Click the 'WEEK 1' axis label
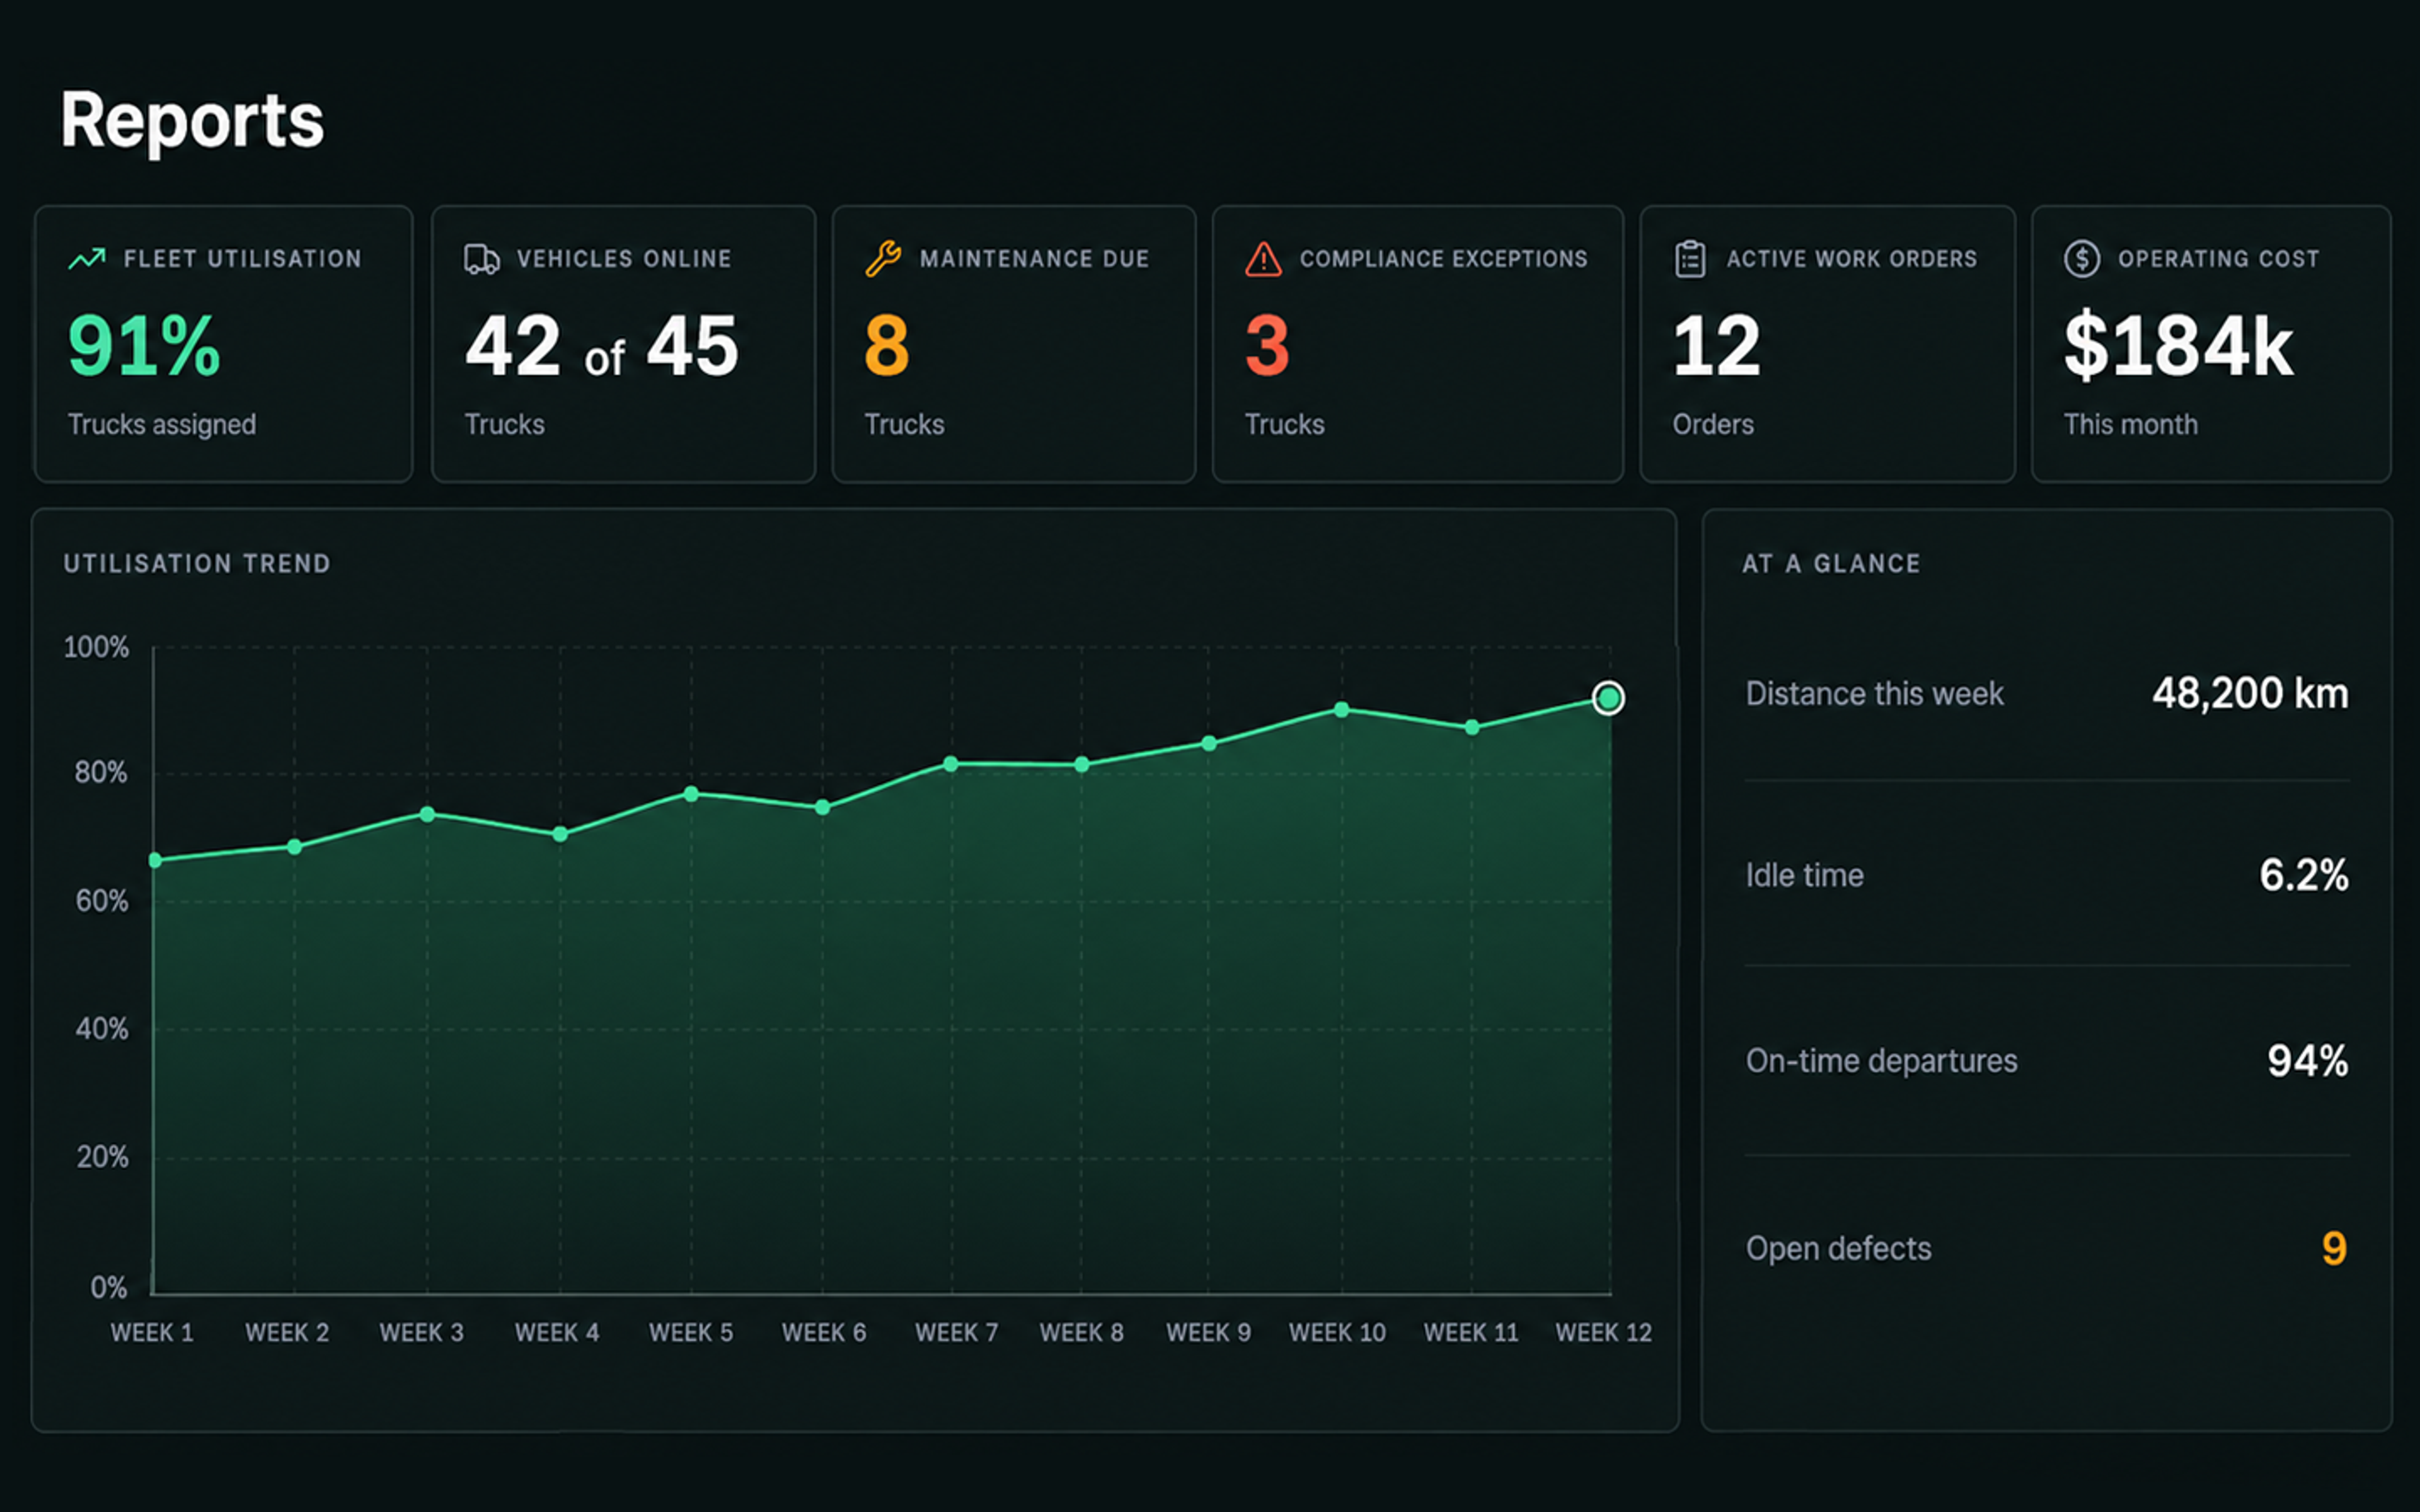This screenshot has width=2420, height=1512. [x=152, y=1333]
